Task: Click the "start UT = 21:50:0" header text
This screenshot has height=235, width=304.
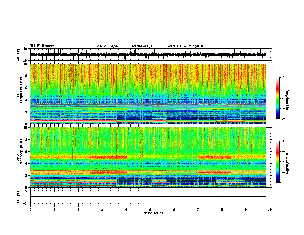Action: (x=185, y=46)
